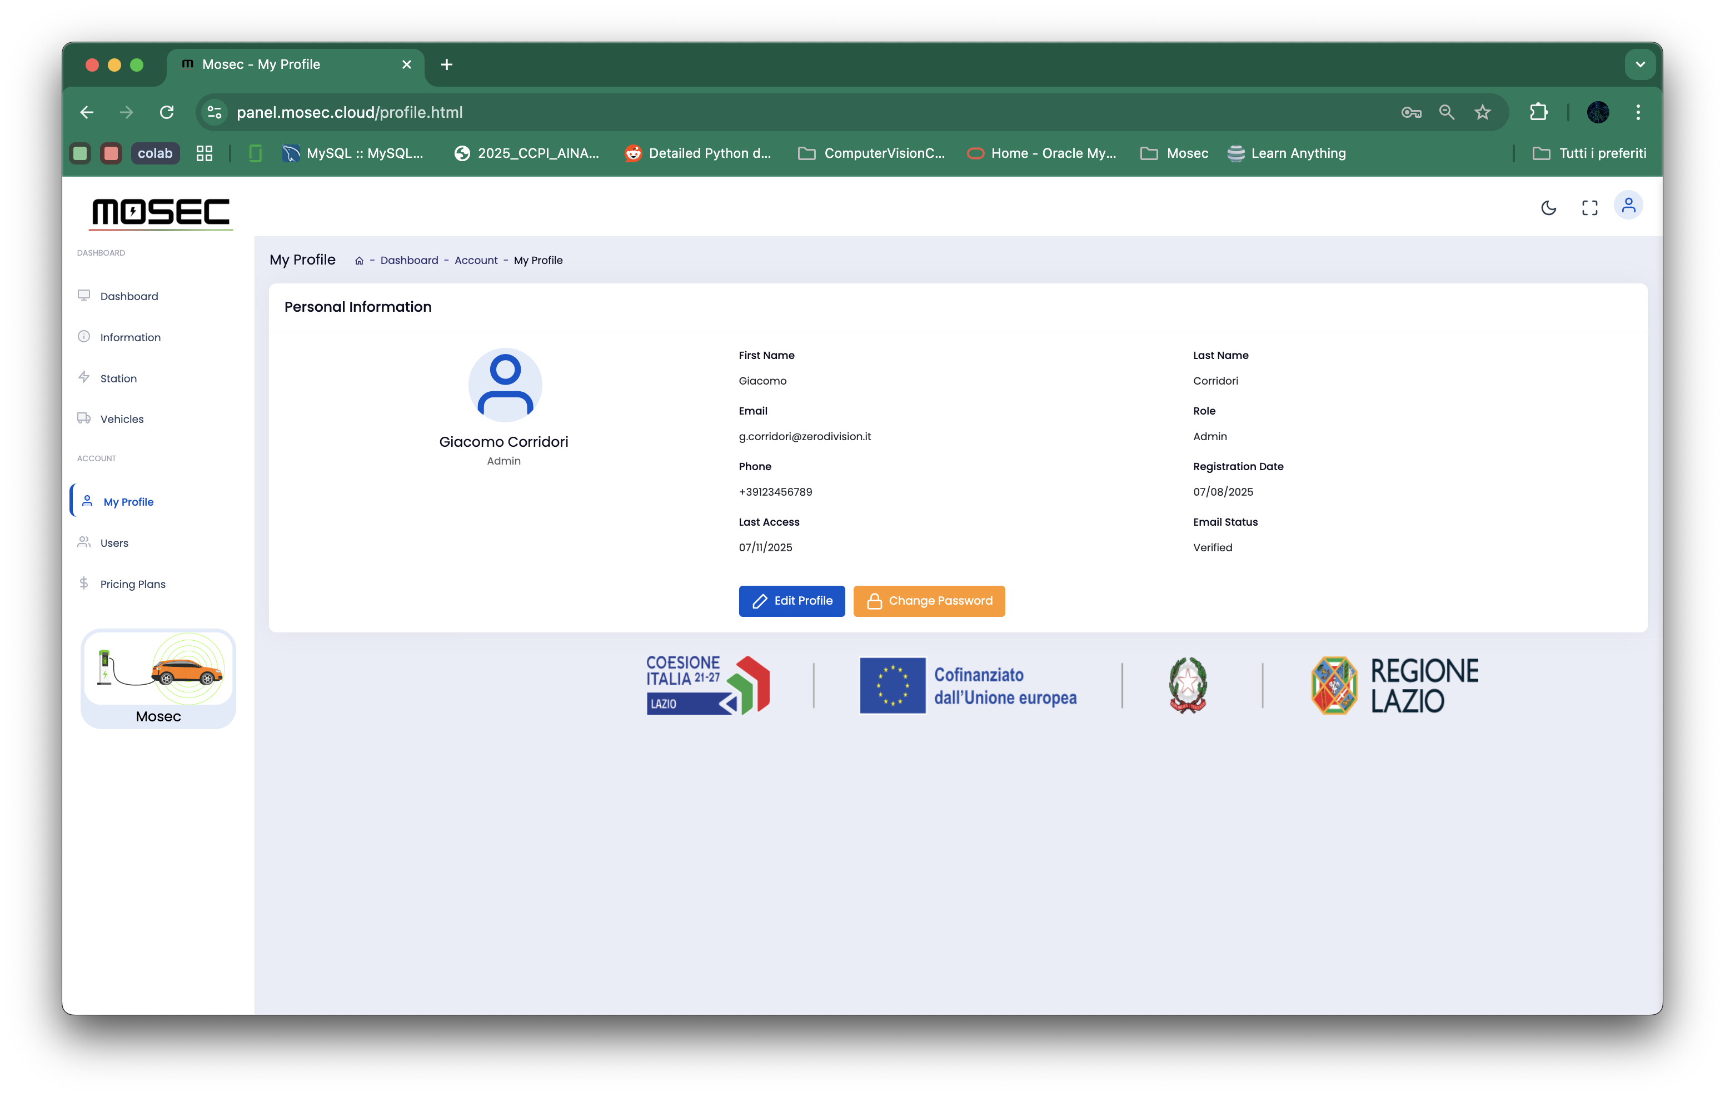The image size is (1725, 1097).
Task: Open the Dashboard sidebar item
Action: point(129,297)
